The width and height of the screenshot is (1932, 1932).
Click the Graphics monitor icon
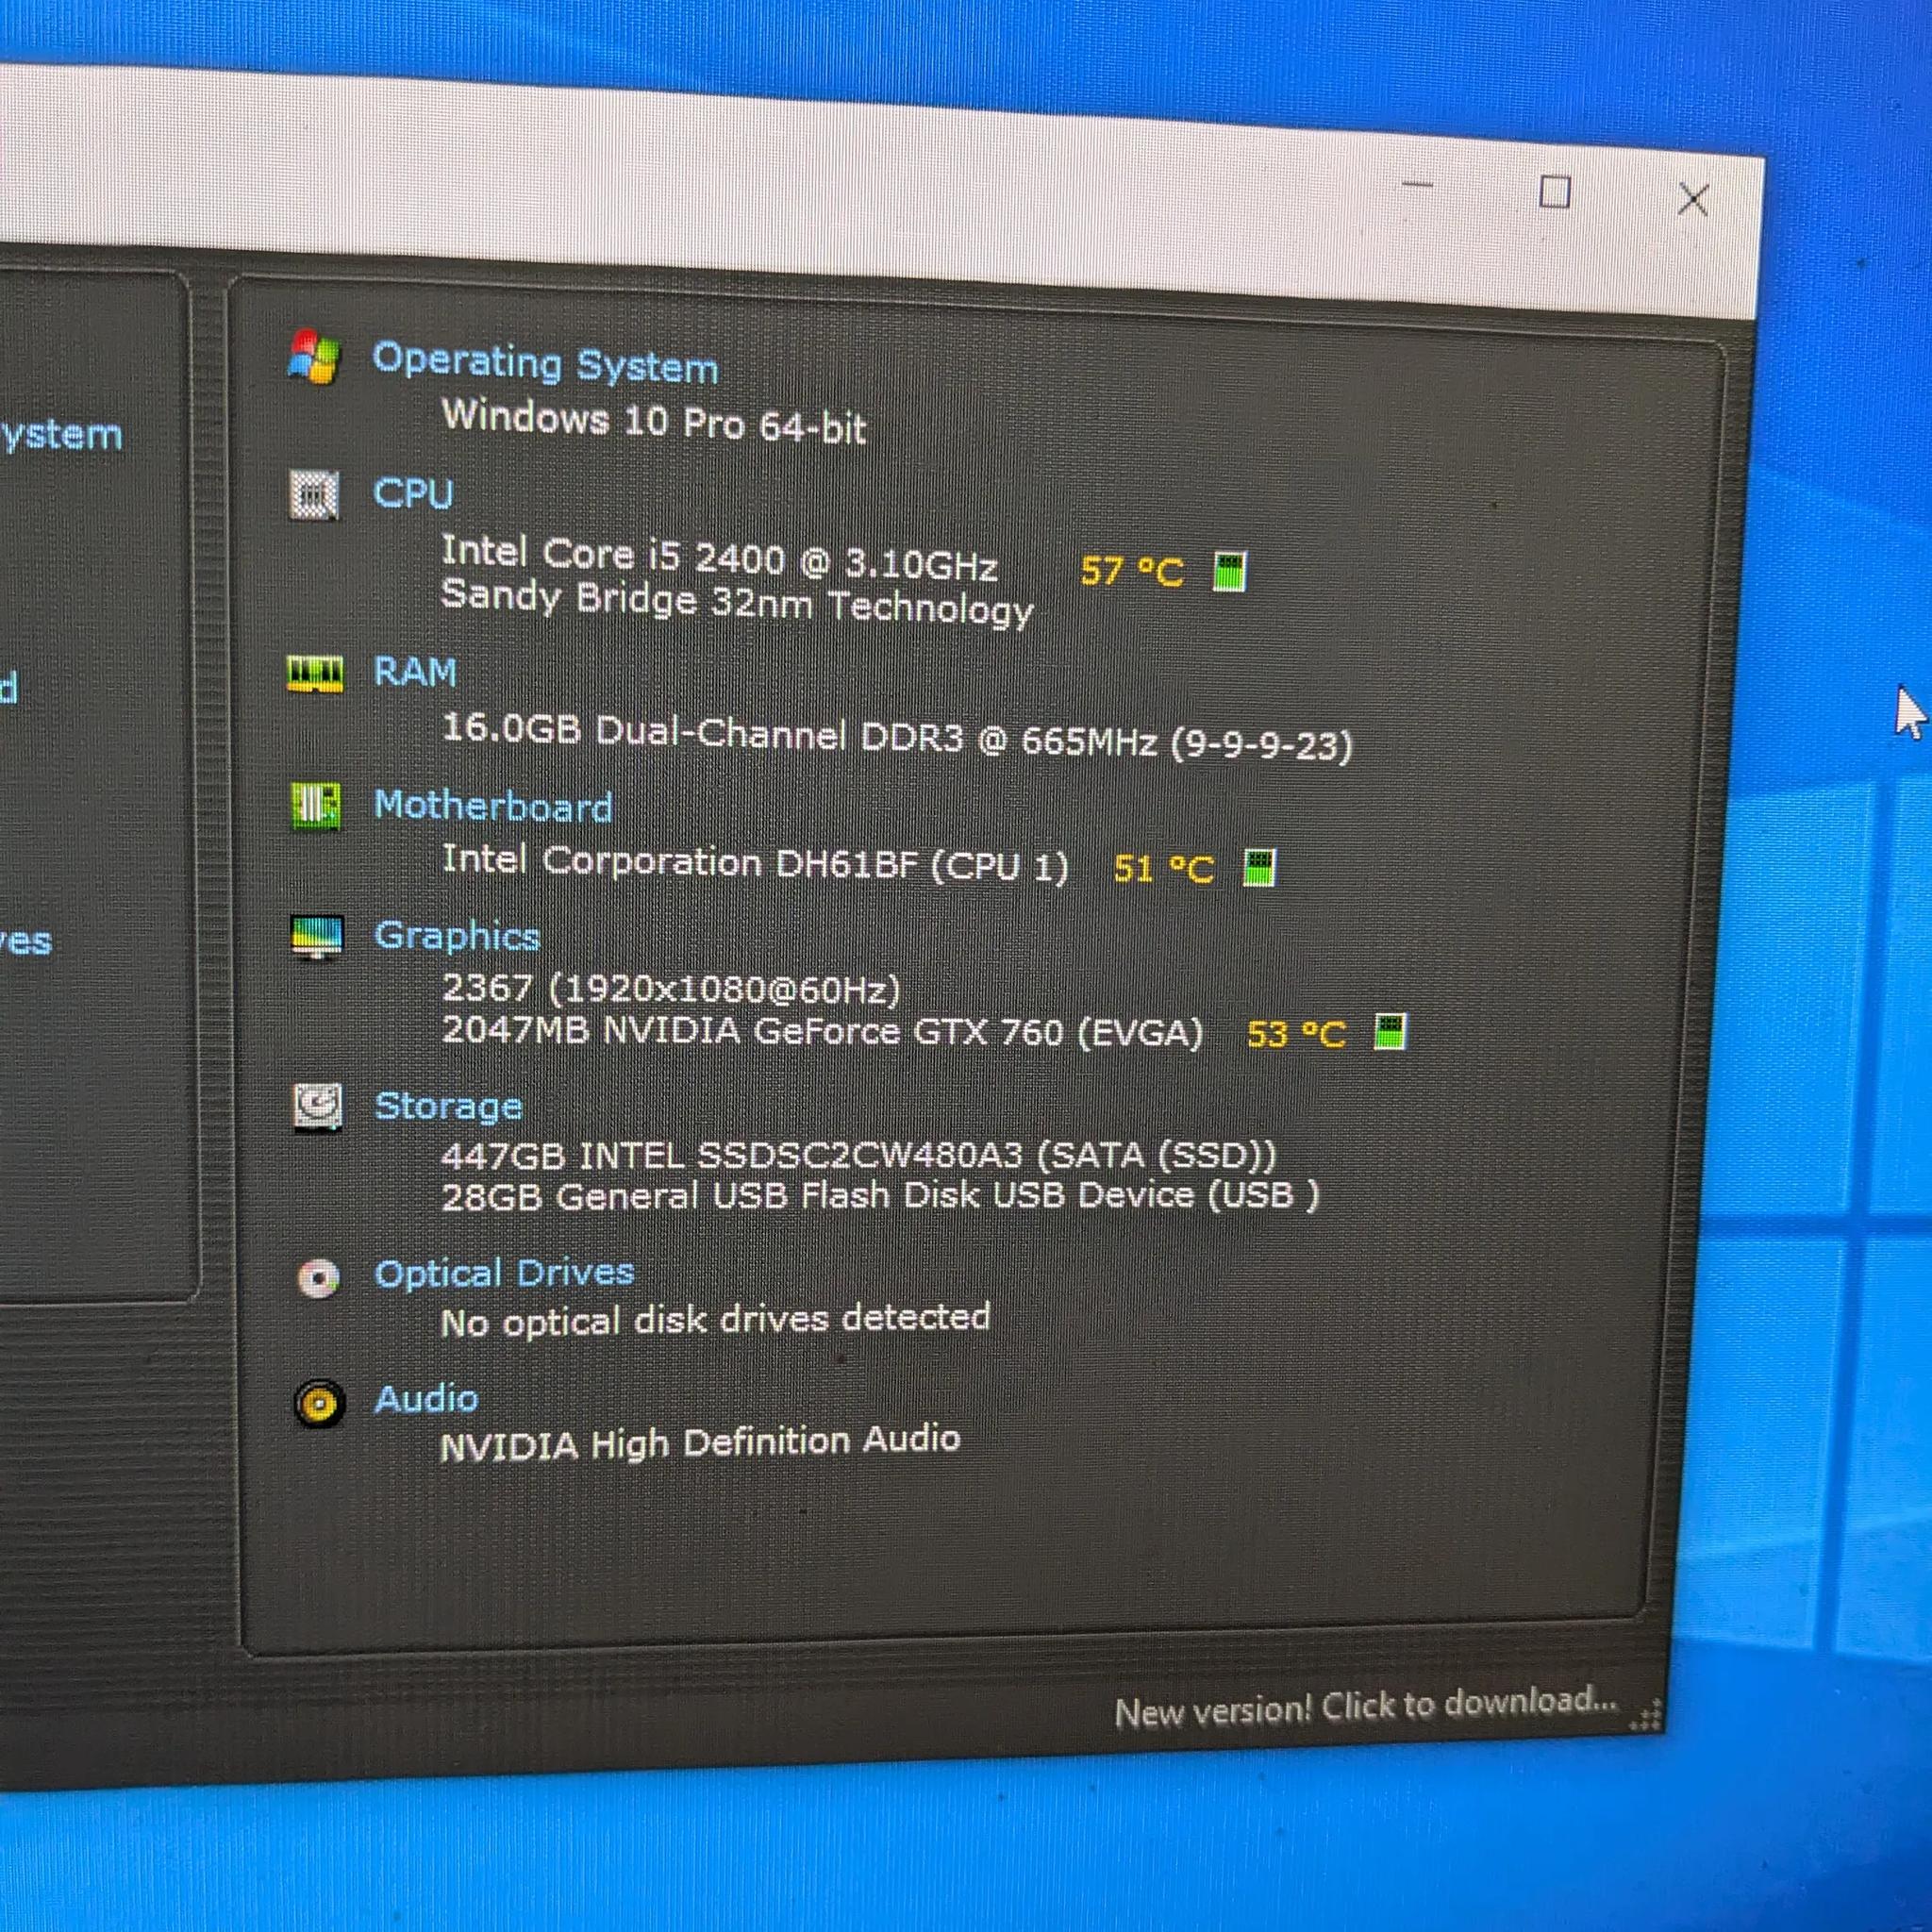pyautogui.click(x=317, y=938)
